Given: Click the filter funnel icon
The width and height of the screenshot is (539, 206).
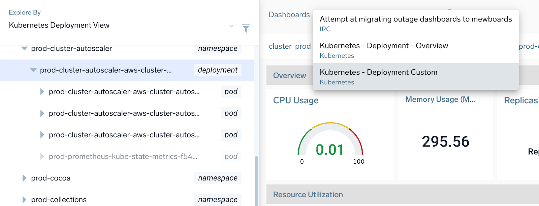Looking at the screenshot, I should [x=246, y=28].
